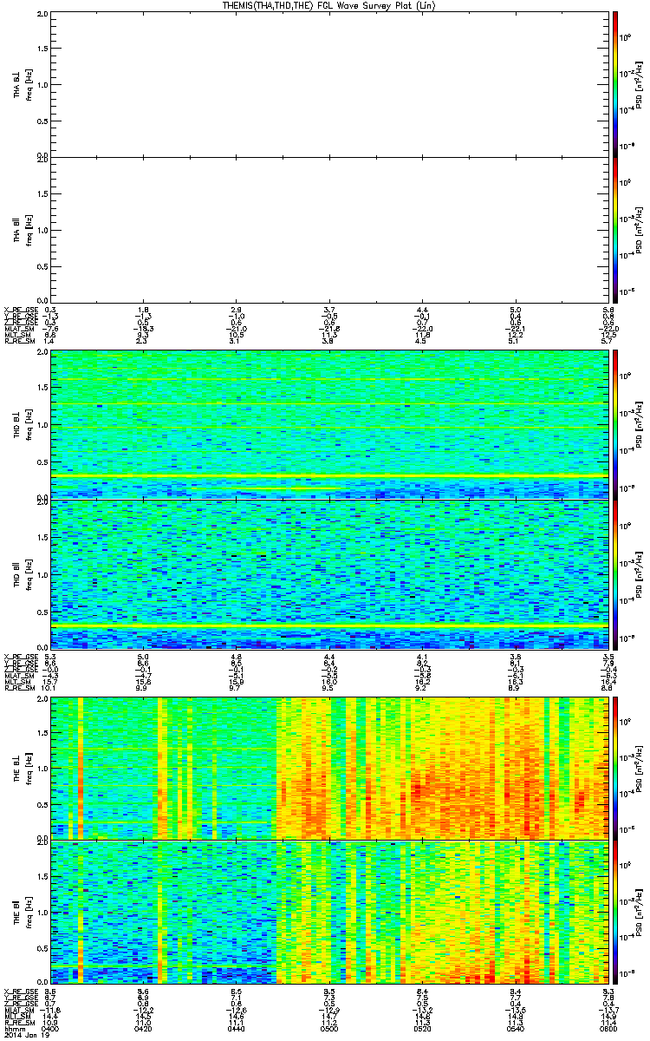Click the '2.0' frequency tick of THA BL panel

tap(42, 15)
